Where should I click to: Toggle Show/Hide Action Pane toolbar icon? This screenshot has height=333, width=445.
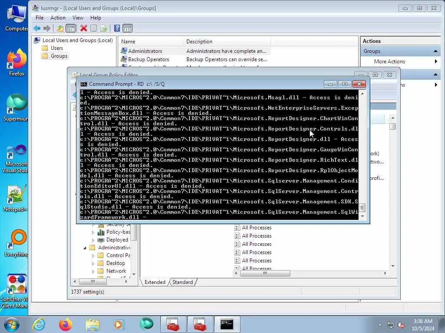(x=128, y=28)
